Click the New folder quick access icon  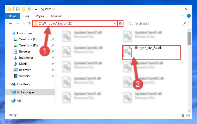click(x=24, y=9)
